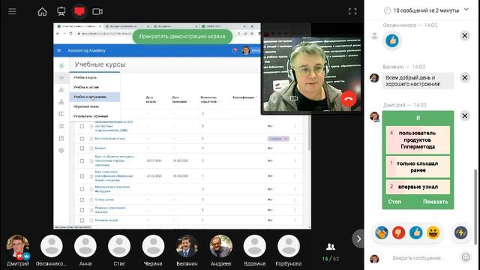
Task: Click the 'Дата начала' column header
Action: click(x=151, y=100)
